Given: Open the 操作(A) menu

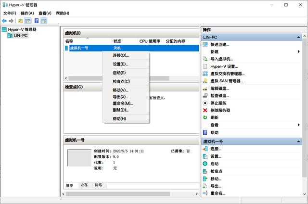Looking at the screenshot, I should [27, 13].
